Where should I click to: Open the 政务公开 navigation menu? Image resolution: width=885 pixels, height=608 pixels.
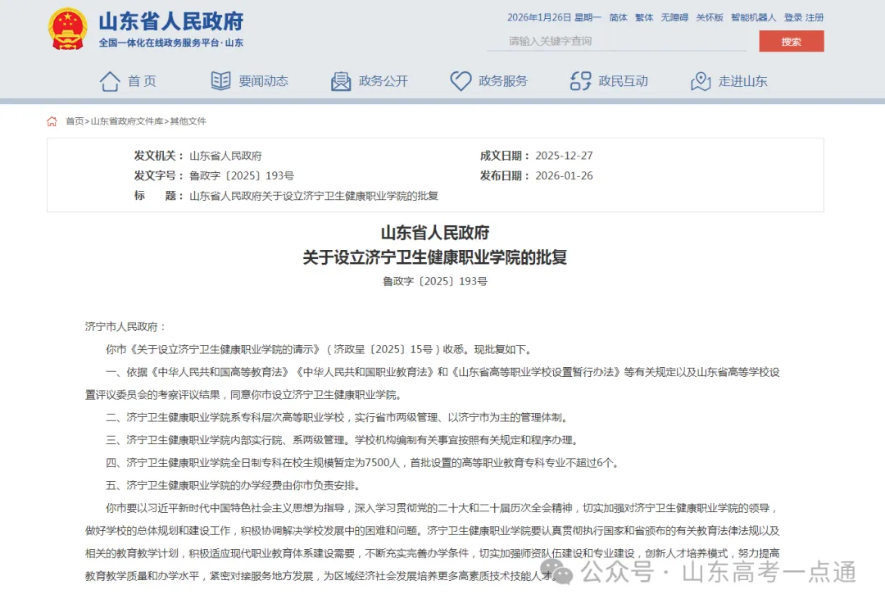[x=383, y=81]
